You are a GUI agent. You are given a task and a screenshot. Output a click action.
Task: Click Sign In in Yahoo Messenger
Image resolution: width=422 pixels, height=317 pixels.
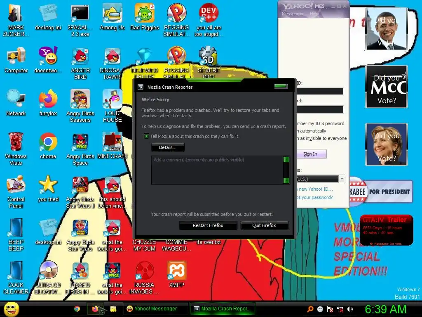[311, 154]
